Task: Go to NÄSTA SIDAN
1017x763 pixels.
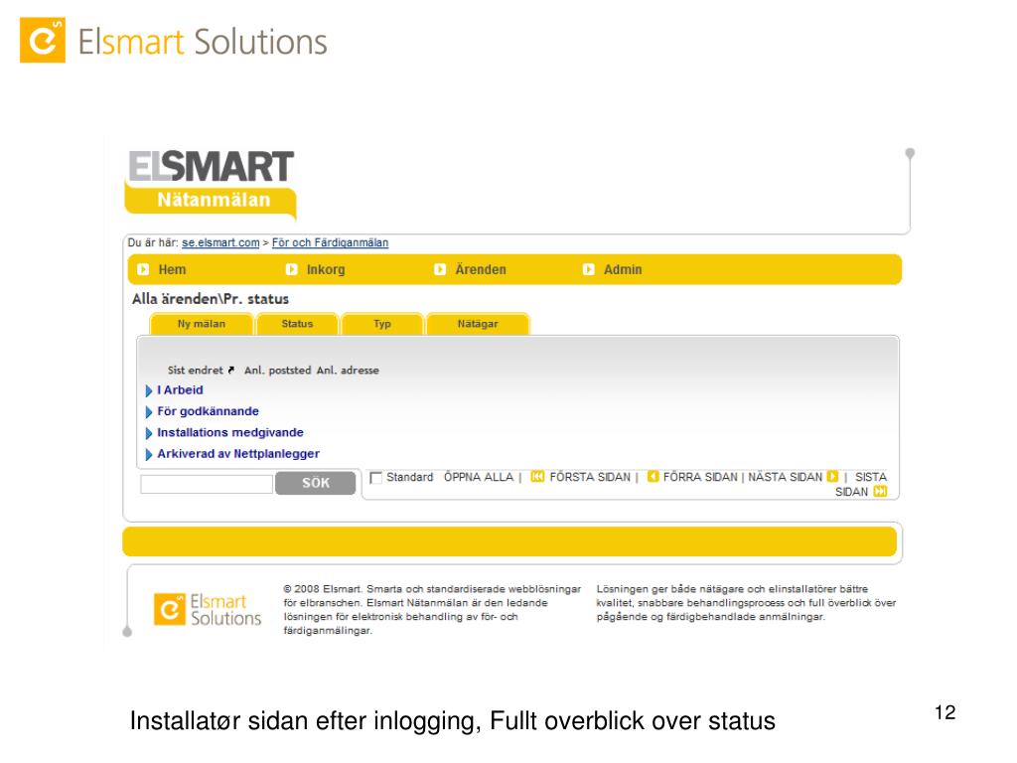Action: [x=785, y=477]
